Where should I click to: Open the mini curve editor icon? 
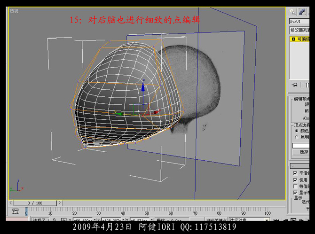(x=16, y=211)
